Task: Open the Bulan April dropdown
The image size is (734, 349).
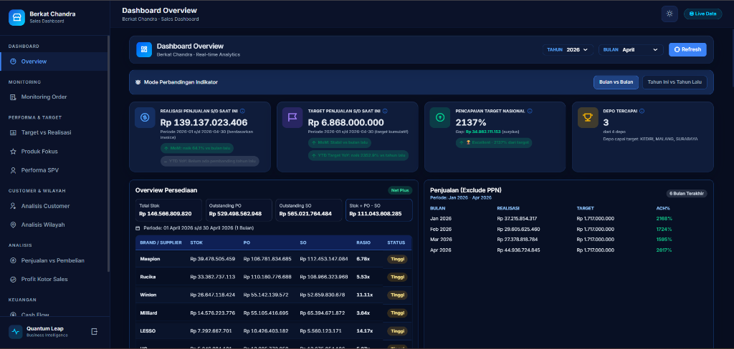Action: pos(631,49)
